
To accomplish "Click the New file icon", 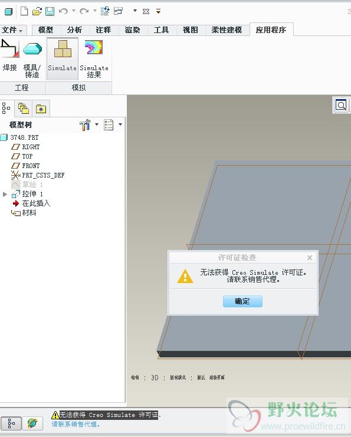I will (x=24, y=11).
